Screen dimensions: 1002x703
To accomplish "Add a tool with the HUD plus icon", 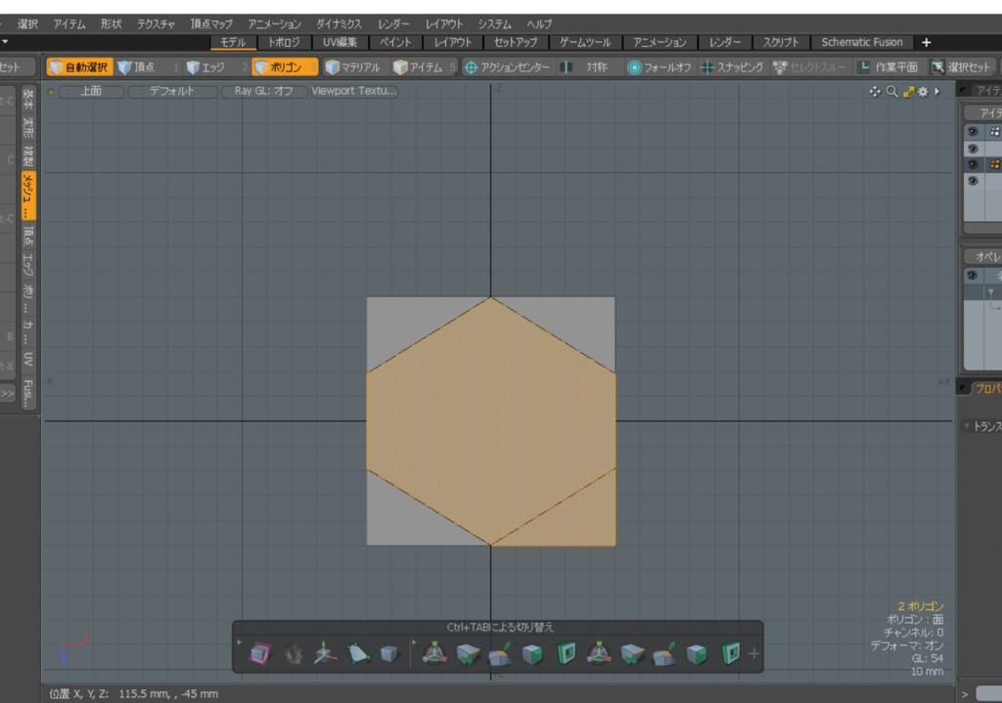I will [x=754, y=654].
